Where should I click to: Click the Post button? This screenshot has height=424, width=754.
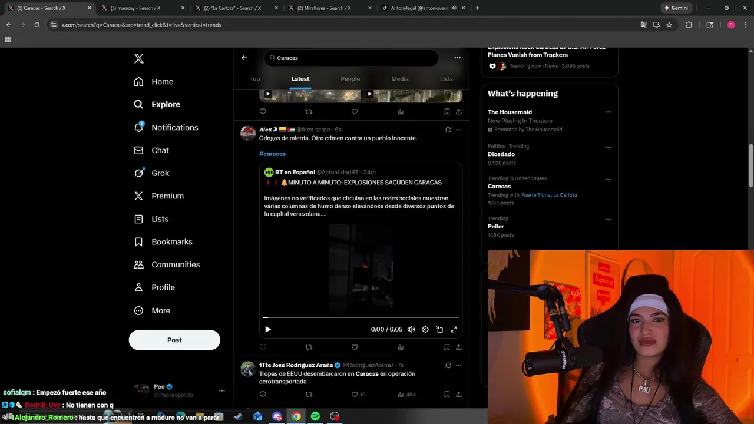[174, 340]
